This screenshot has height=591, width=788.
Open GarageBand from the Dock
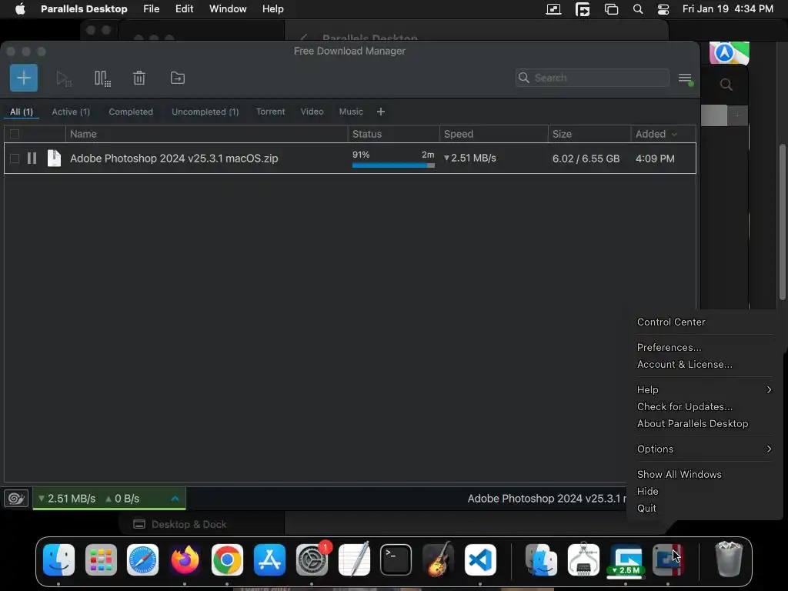click(x=438, y=559)
